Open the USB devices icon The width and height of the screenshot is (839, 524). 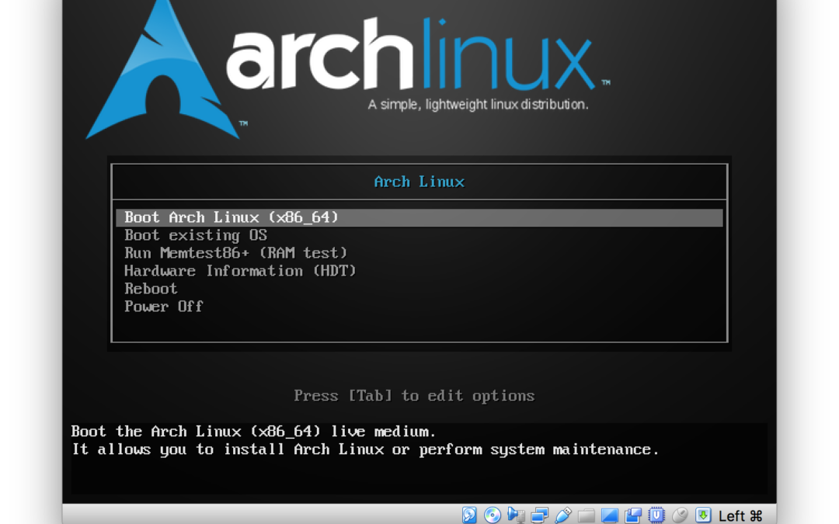tap(563, 515)
